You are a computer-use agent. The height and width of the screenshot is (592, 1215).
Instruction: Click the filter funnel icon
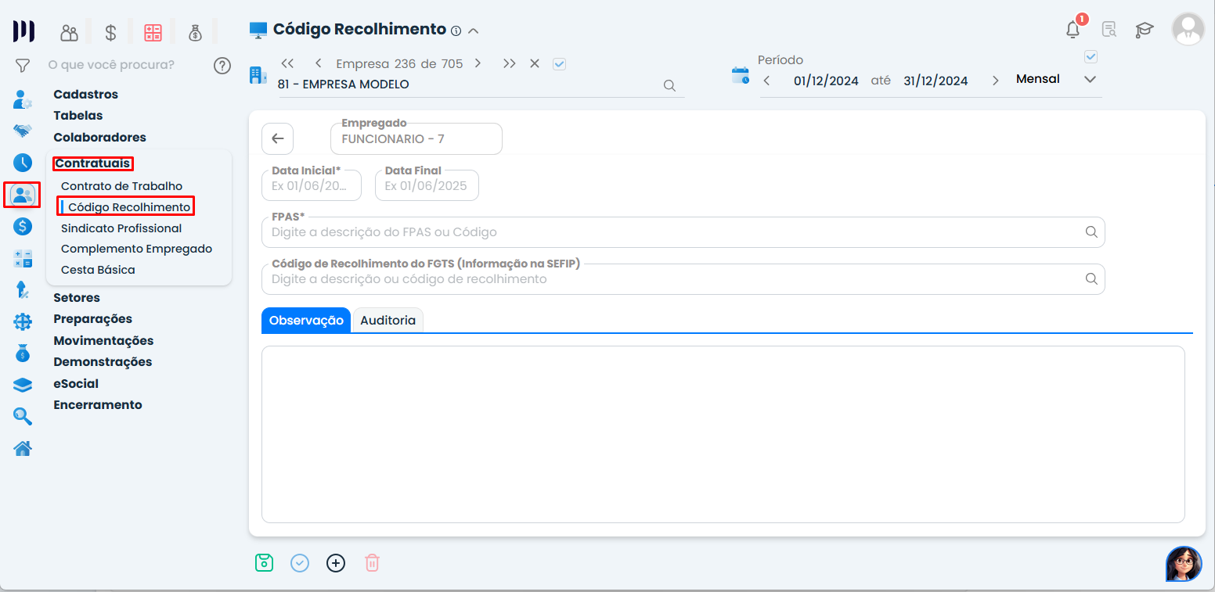pyautogui.click(x=23, y=65)
